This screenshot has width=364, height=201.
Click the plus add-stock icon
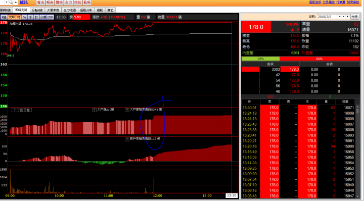pos(16,3)
